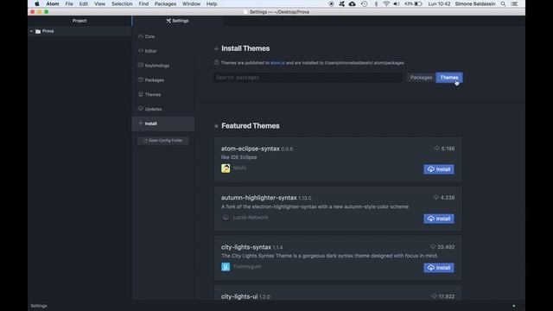Click the download count 5,198
Image resolution: width=553 pixels, height=311 pixels.
point(448,149)
